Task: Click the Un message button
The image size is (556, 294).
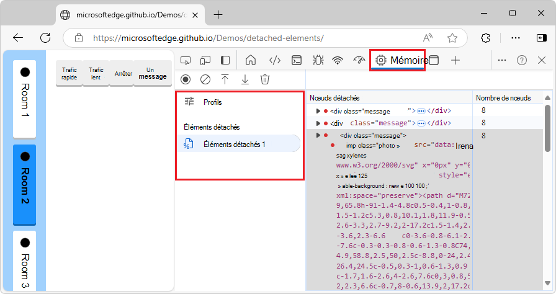Action: tap(153, 73)
